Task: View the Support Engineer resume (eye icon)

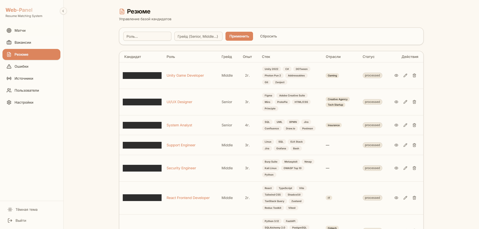Action: (396, 145)
